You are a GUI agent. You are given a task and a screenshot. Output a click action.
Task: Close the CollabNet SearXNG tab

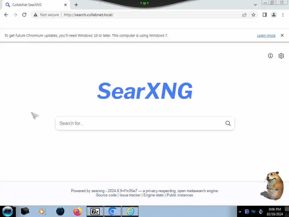(x=65, y=5)
